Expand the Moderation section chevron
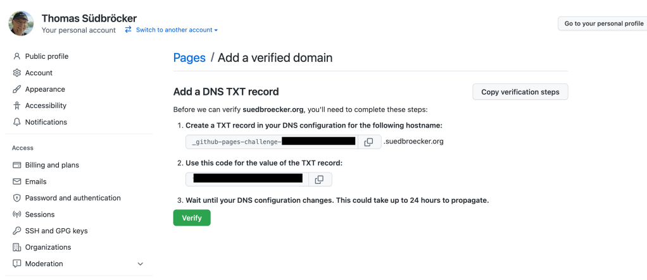 141,264
